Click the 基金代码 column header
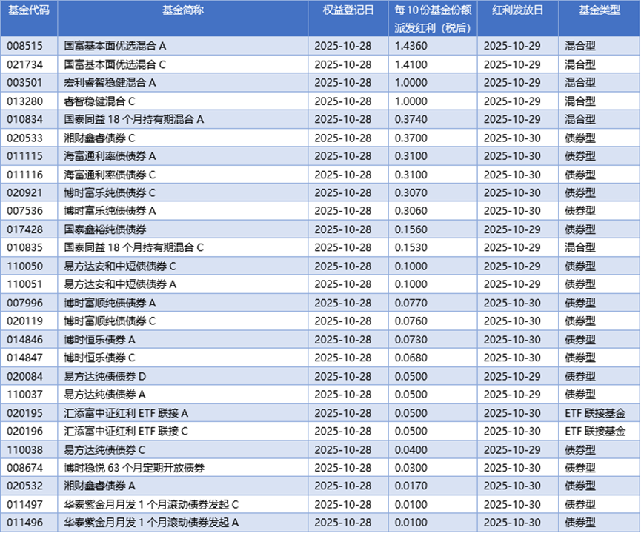 coord(29,10)
